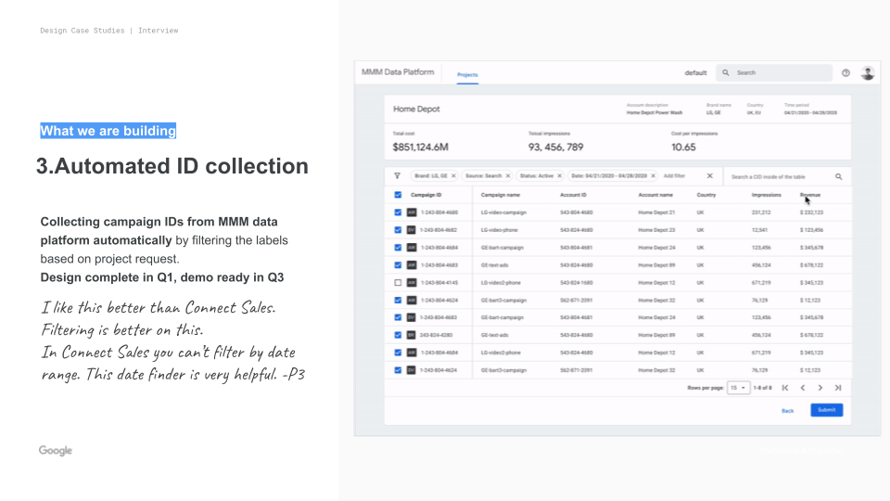Click the 93, 456, 789 total impressions value

555,148
